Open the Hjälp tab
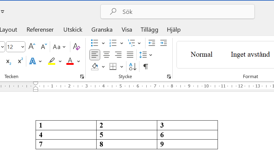The width and height of the screenshot is (274, 161). coord(174,30)
